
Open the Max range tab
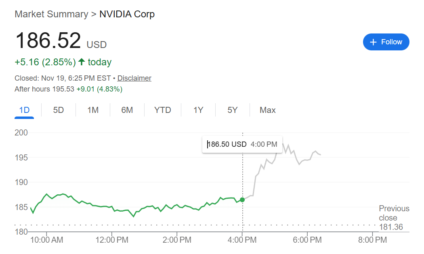(268, 110)
